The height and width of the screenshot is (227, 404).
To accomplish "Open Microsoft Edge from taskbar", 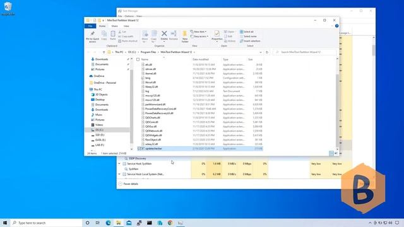I will coord(108,223).
